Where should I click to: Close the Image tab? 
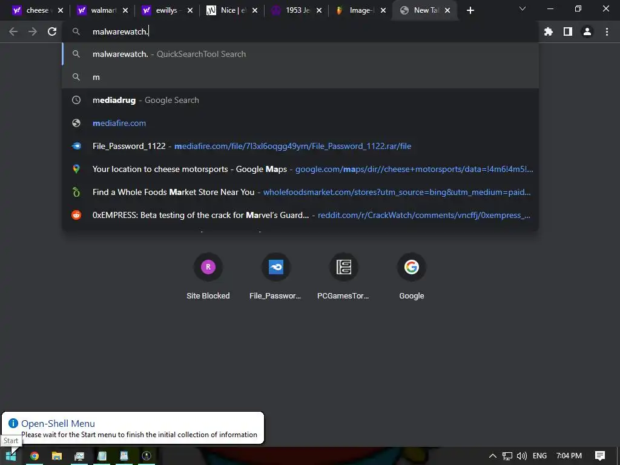pos(383,11)
